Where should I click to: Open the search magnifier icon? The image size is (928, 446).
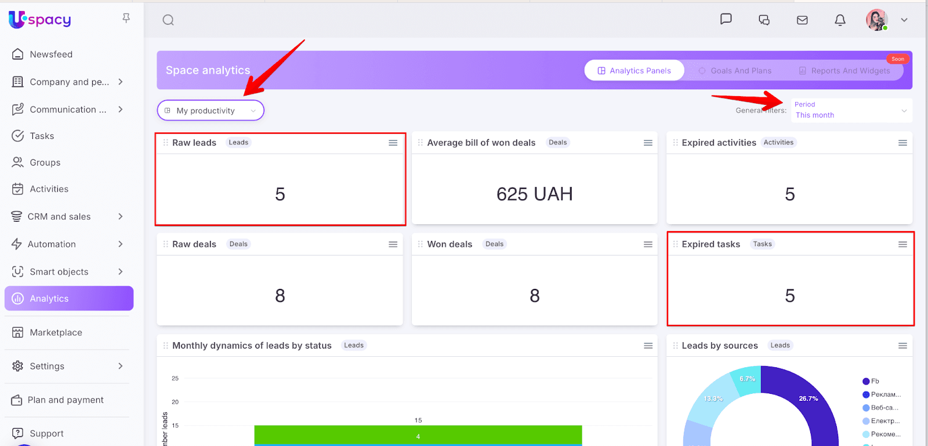click(168, 20)
